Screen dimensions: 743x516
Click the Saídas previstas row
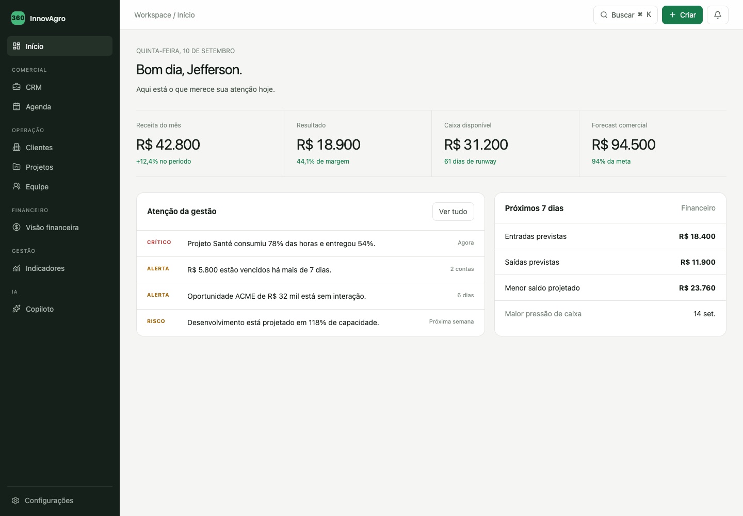[610, 262]
